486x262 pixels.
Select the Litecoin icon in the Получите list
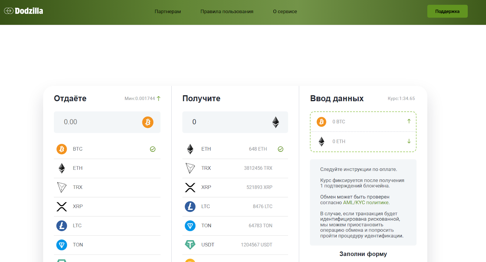pyautogui.click(x=190, y=206)
